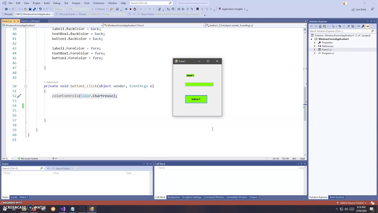Viewport: 378px width, 213px height.
Task: Open the Windows notification center icon
Action: [x=373, y=209]
